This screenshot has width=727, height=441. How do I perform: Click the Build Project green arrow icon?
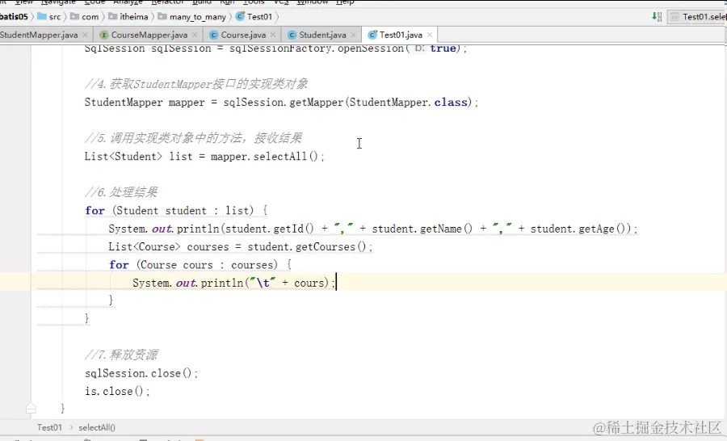[x=657, y=17]
